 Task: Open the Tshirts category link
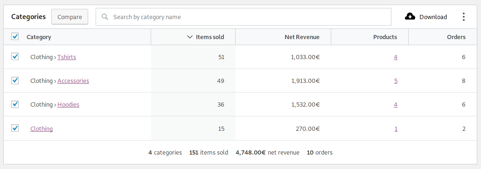[x=67, y=57]
